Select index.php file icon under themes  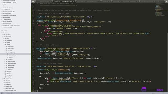(6, 69)
